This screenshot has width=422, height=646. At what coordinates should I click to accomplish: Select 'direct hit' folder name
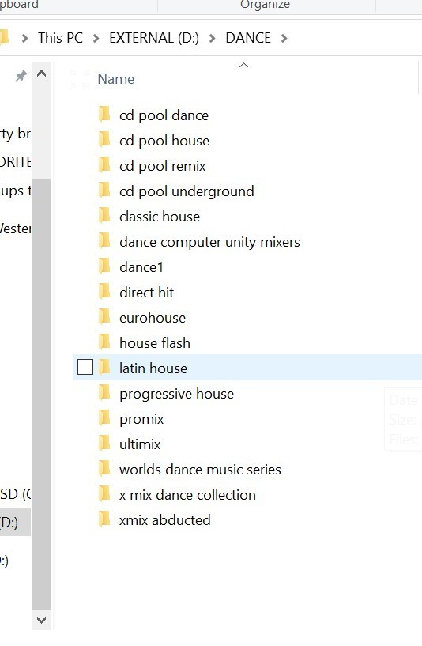146,292
